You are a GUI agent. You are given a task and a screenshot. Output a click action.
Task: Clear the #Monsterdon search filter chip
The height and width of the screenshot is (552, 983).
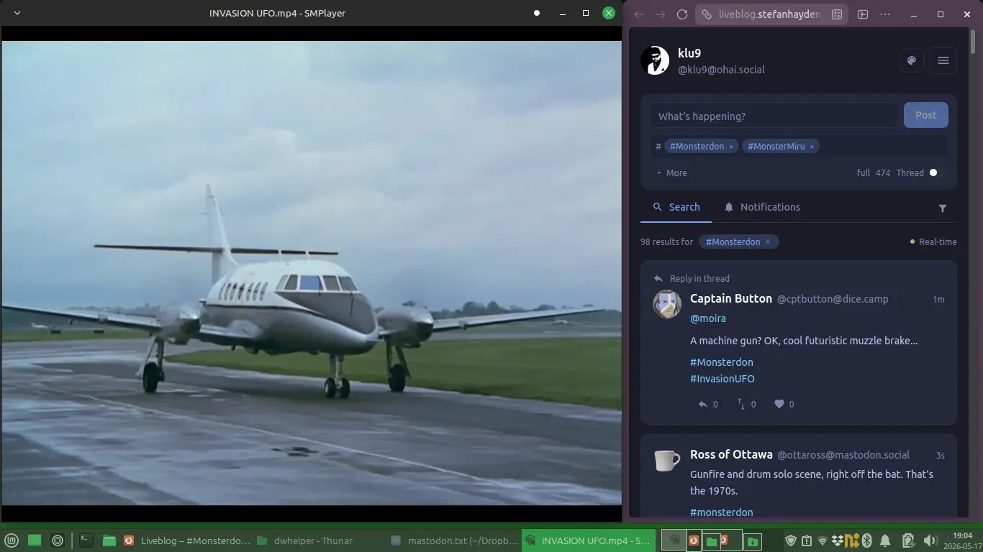click(x=768, y=241)
